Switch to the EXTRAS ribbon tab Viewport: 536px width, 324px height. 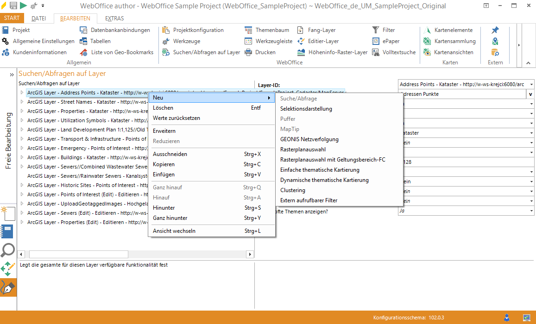tap(114, 19)
